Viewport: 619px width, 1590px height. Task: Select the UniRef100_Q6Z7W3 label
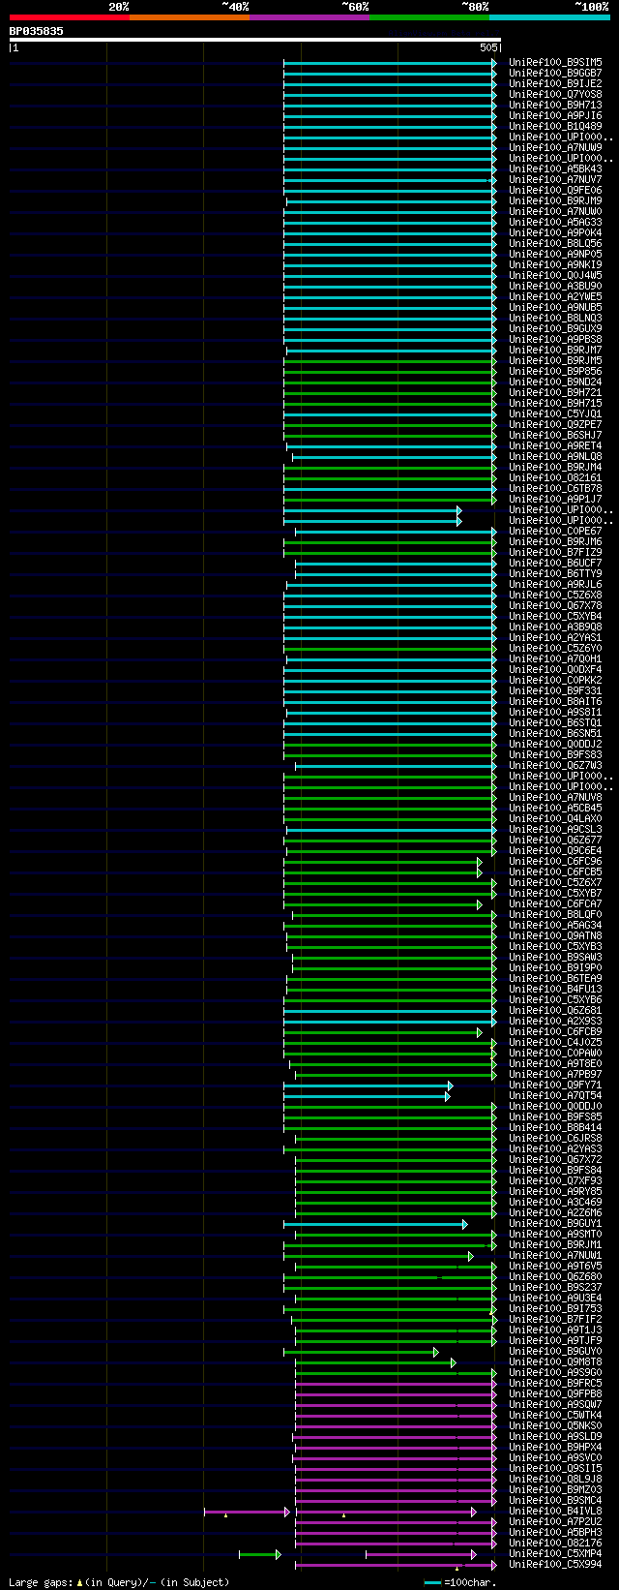[555, 765]
